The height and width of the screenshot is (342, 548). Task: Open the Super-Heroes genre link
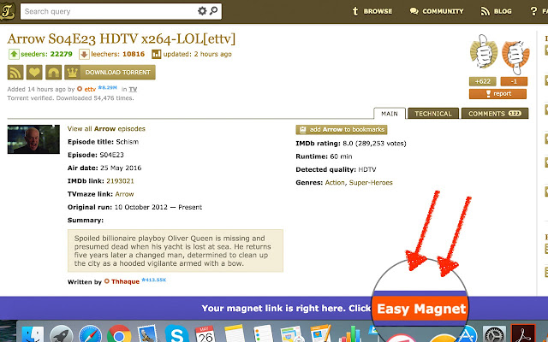tap(371, 182)
